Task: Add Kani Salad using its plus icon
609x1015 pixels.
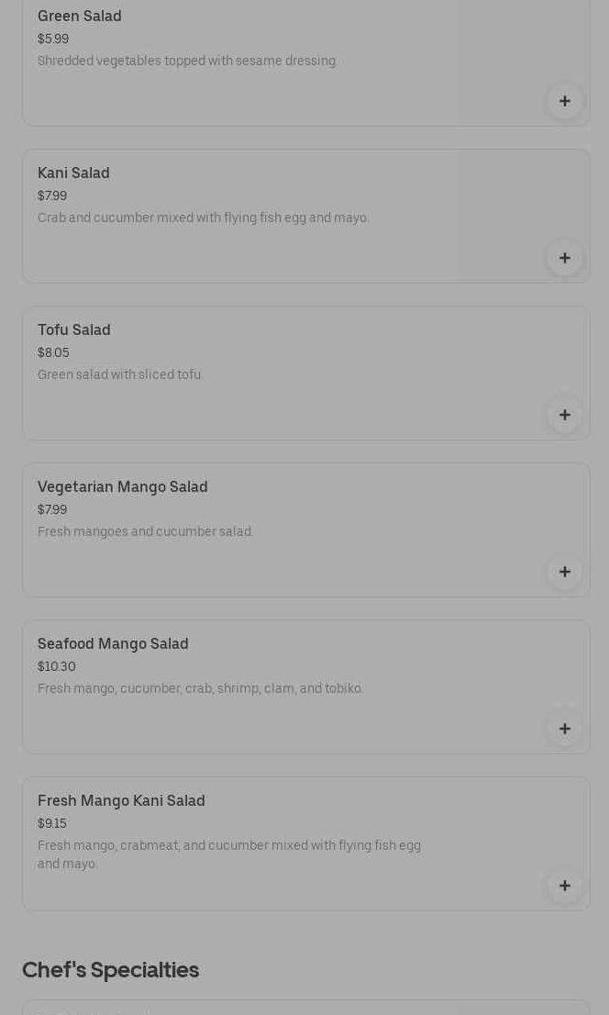Action: pyautogui.click(x=564, y=258)
